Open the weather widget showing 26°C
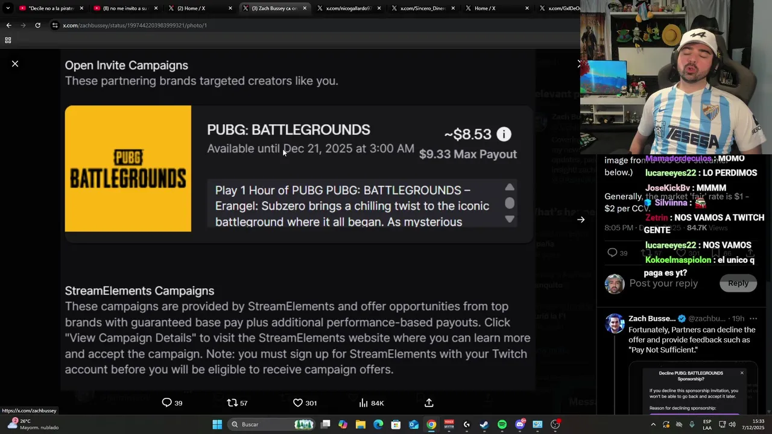The width and height of the screenshot is (772, 434). tap(33, 424)
